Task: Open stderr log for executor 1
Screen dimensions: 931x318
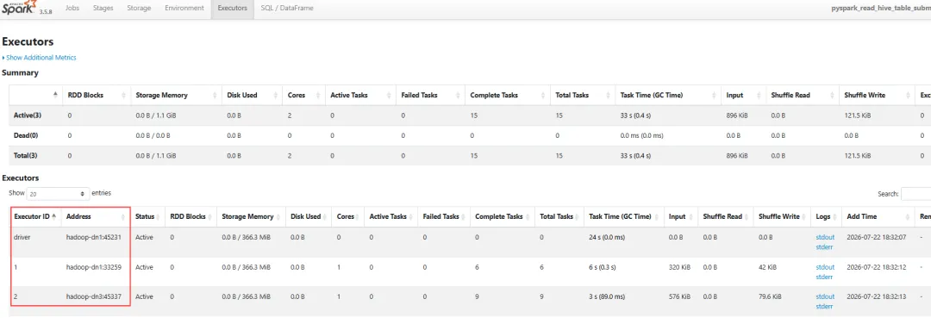Action: coord(825,277)
